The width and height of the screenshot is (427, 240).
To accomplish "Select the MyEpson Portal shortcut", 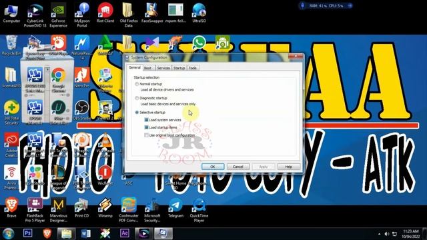I will [82, 15].
